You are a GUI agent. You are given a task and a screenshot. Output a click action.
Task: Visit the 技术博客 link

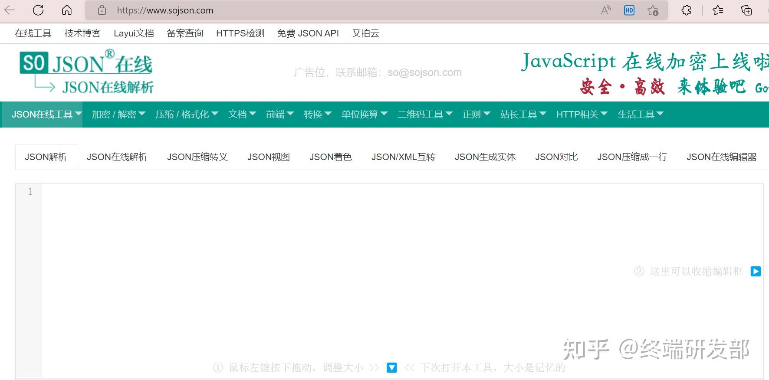[x=82, y=33]
